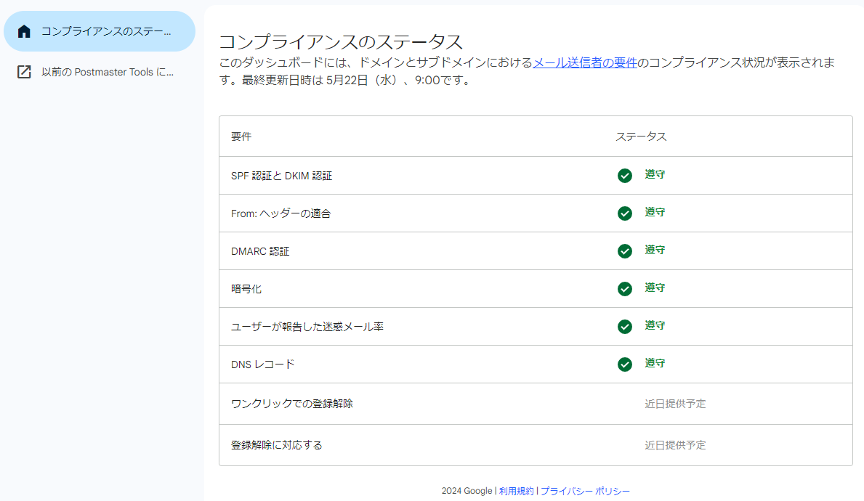The width and height of the screenshot is (864, 501).
Task: Click the green checkmark beside DMARC 認証
Action: pyautogui.click(x=624, y=250)
